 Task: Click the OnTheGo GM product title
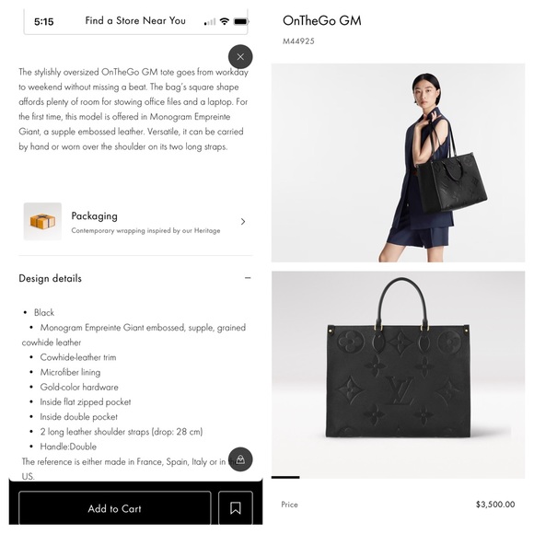pos(322,21)
